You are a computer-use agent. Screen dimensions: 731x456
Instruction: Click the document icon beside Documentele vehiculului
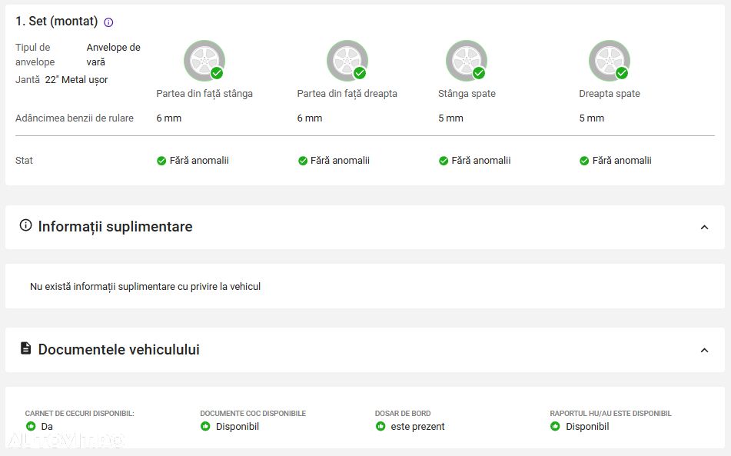[x=26, y=348]
